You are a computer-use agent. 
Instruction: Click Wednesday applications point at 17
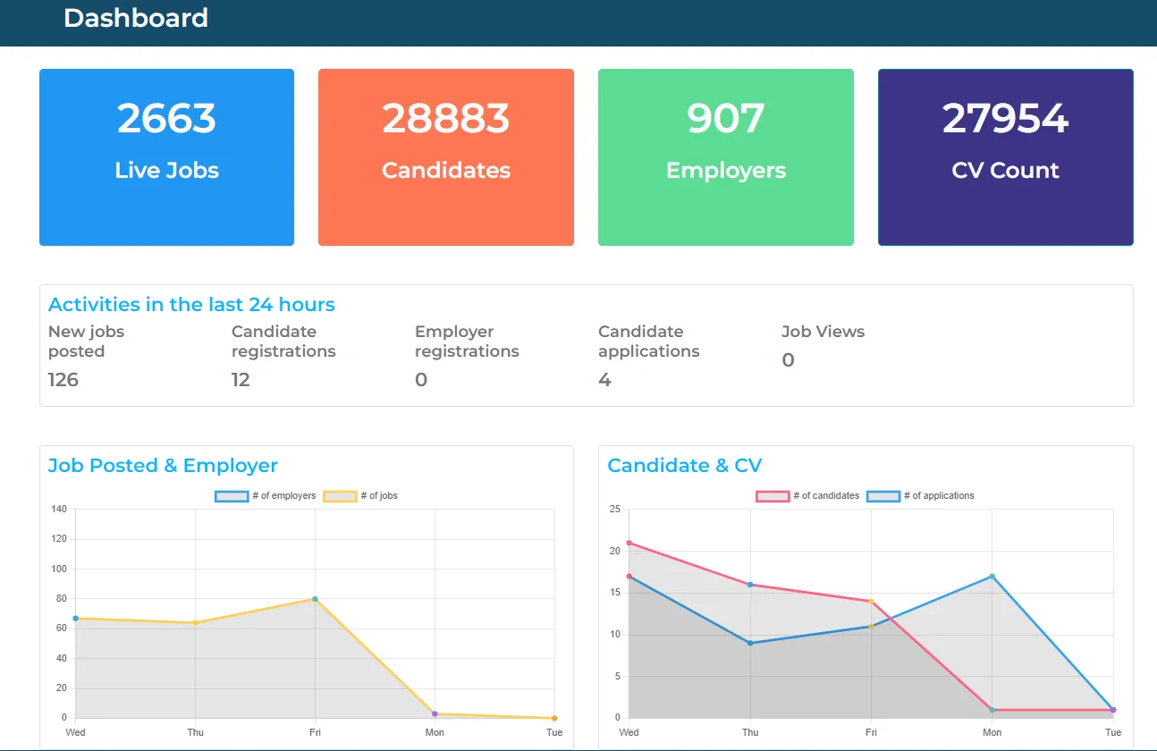tap(629, 577)
